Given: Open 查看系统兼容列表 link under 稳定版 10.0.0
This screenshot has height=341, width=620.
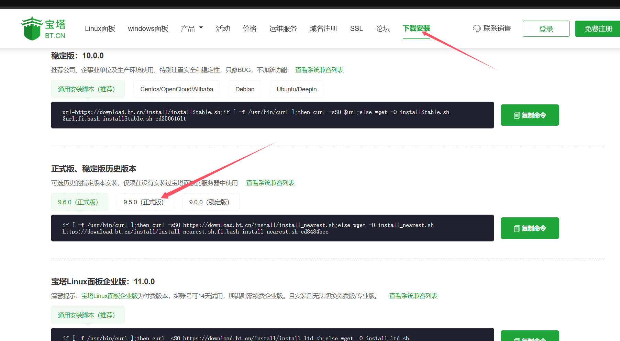Looking at the screenshot, I should click(x=319, y=70).
